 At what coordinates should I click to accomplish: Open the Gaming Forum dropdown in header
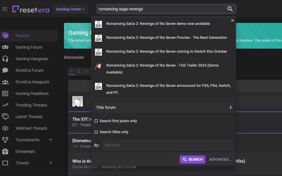[x=71, y=9]
